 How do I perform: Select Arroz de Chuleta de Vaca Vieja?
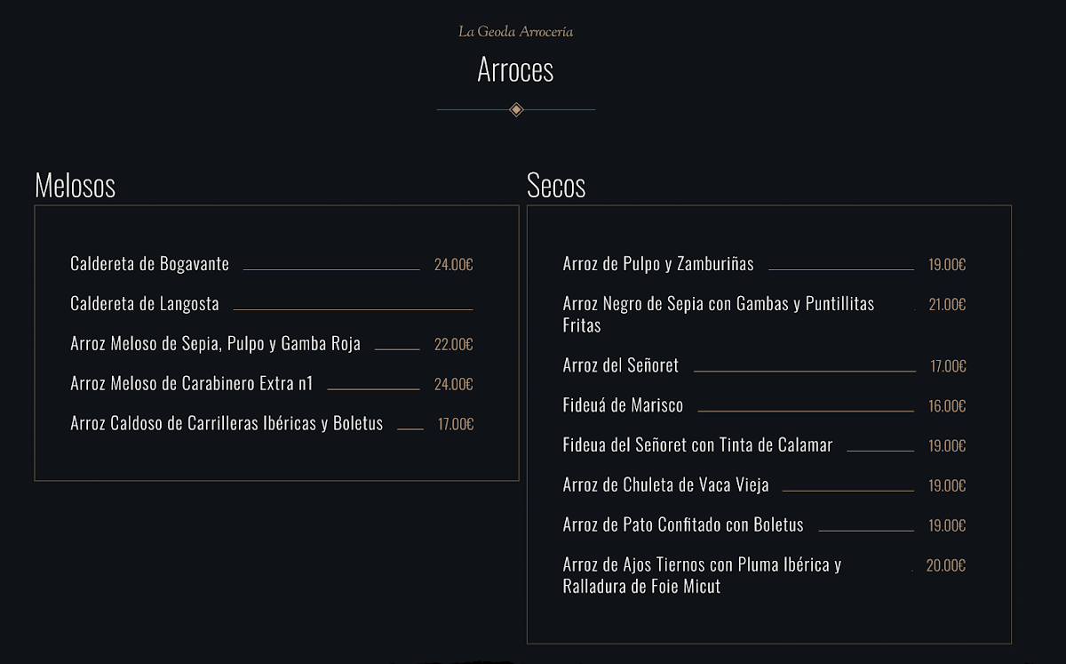tap(666, 485)
